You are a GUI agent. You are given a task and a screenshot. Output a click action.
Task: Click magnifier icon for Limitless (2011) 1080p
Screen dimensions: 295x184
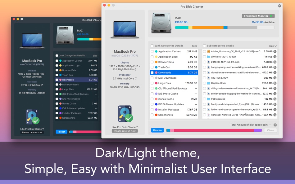[275, 57]
